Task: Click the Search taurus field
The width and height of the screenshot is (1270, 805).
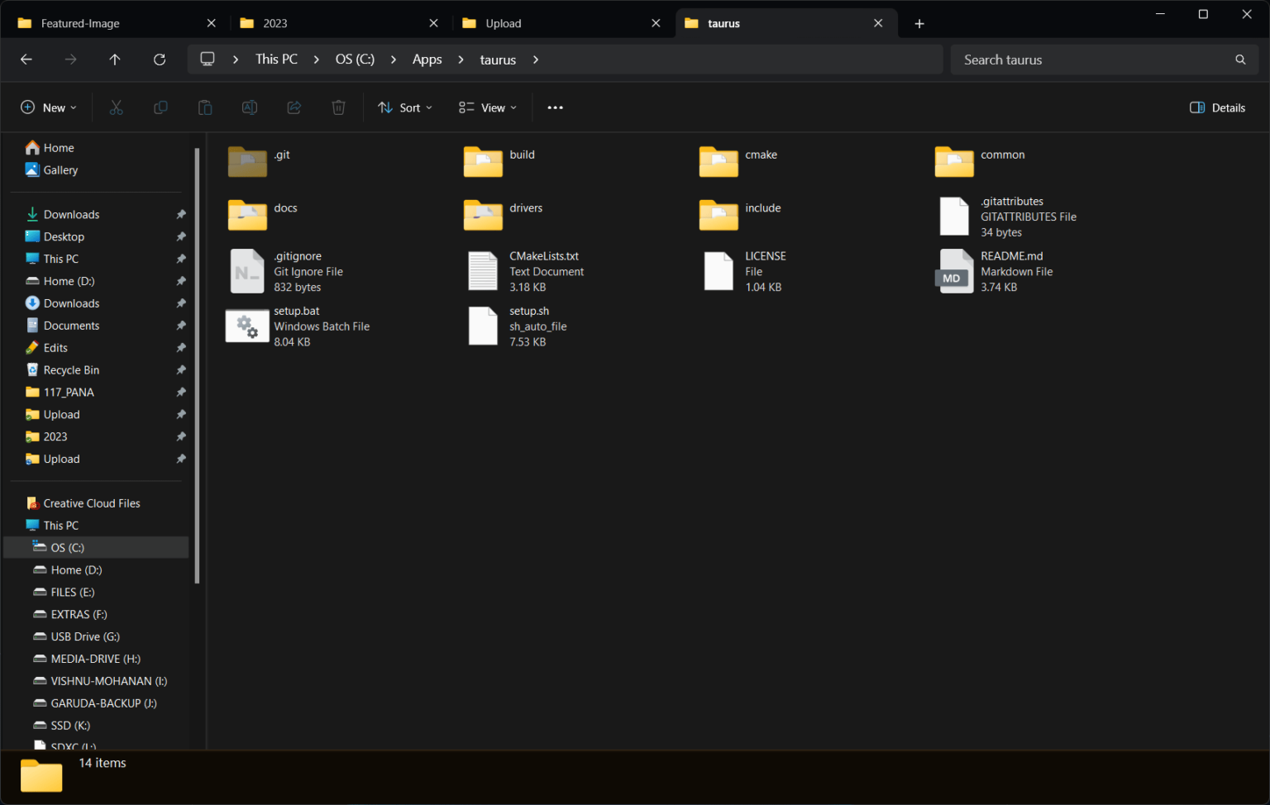Action: pos(1104,60)
